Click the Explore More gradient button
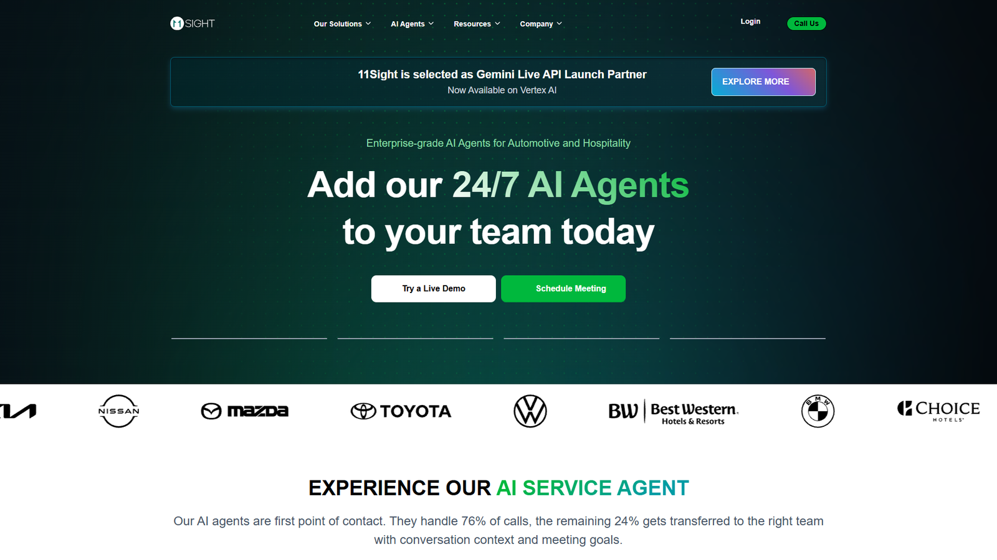The image size is (997, 560). coord(763,82)
